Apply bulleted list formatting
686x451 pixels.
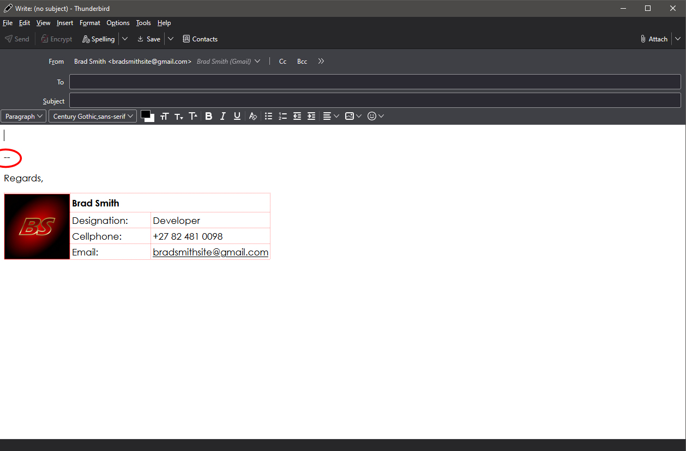click(268, 116)
